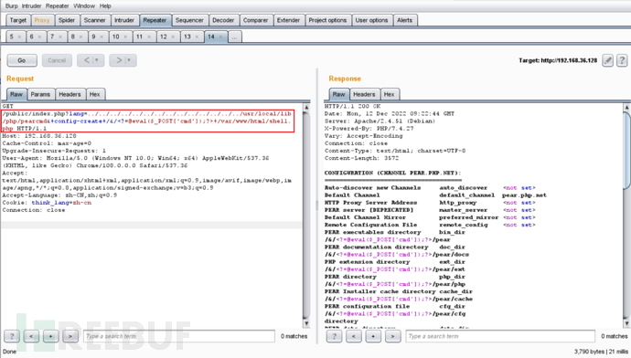Open the Window menu
The height and width of the screenshot is (358, 631).
coord(84,6)
